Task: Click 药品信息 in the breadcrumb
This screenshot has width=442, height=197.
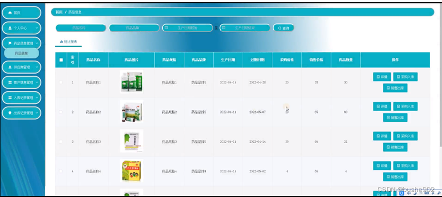Action: click(75, 12)
